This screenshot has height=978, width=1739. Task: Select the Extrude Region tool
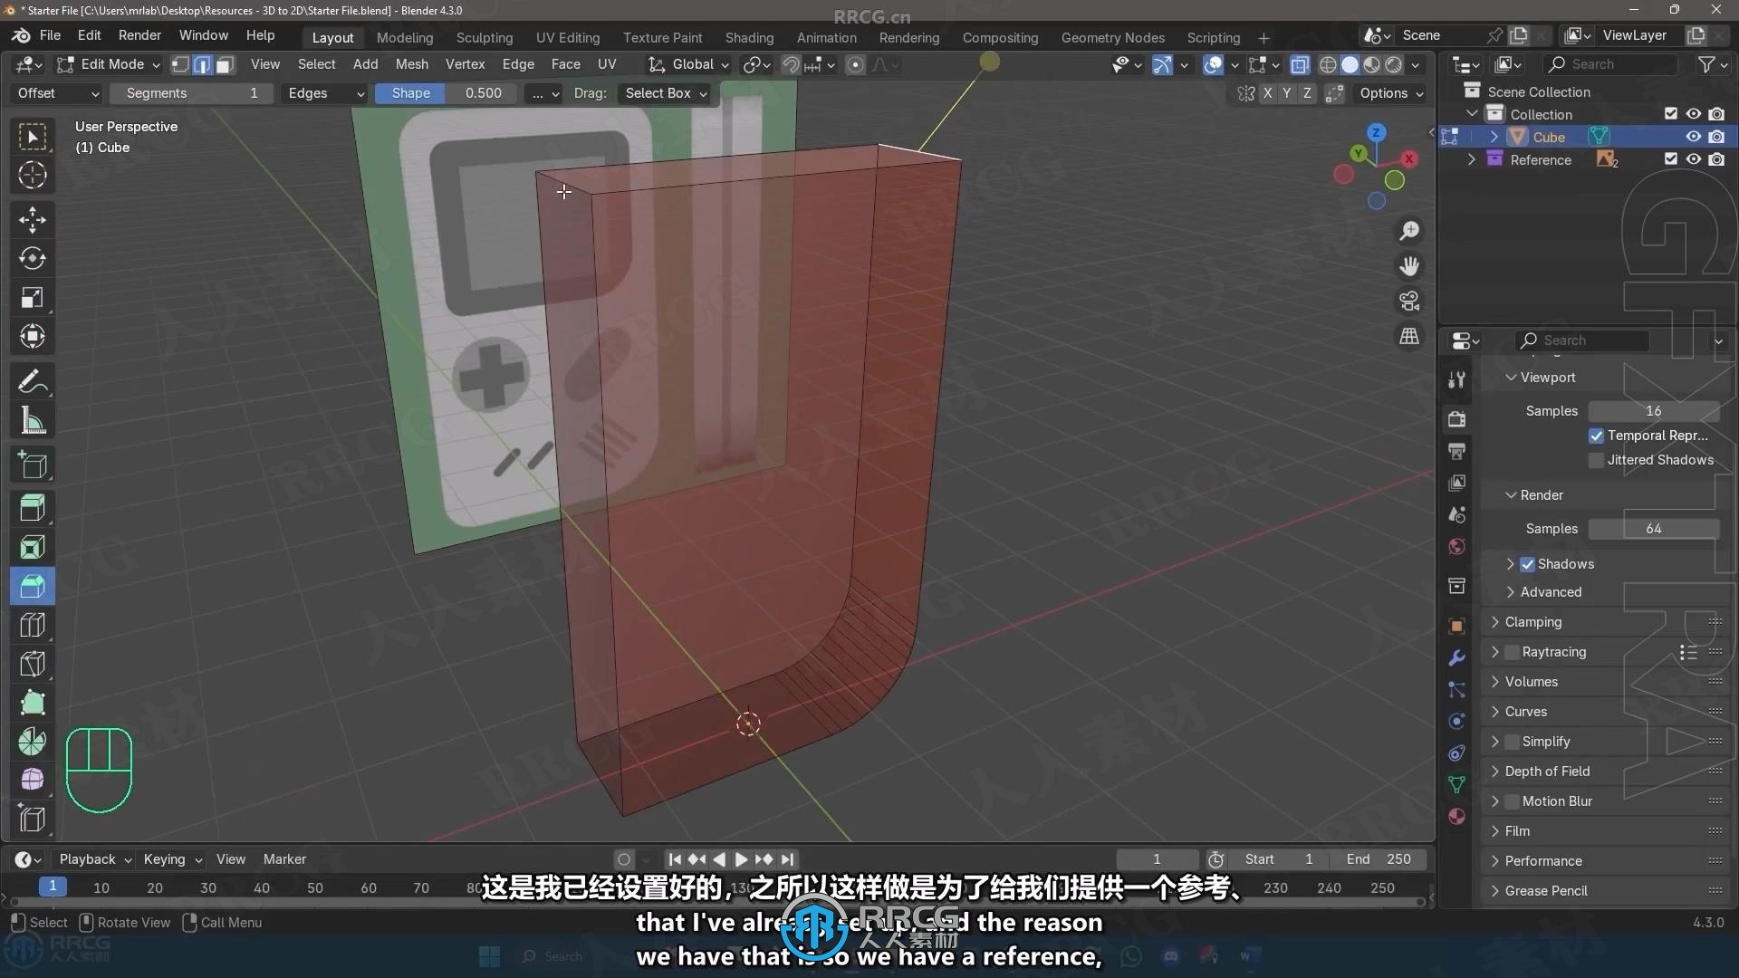click(33, 508)
